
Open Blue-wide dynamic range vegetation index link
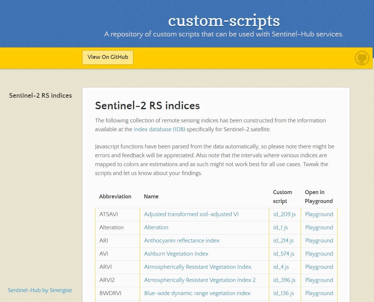point(197,293)
